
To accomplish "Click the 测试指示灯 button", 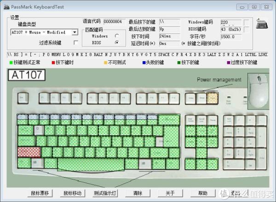I will click(105, 193).
